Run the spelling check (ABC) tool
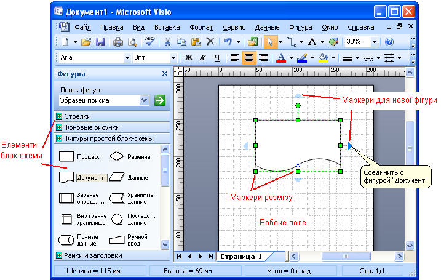The image size is (441, 280). coord(149,42)
